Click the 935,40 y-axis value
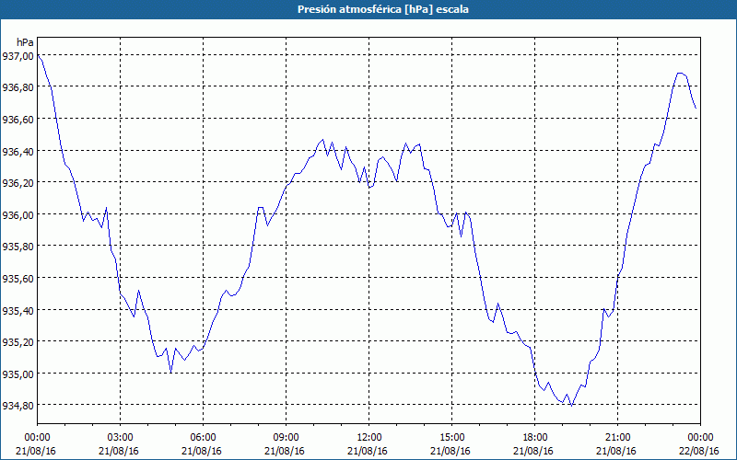Viewport: 737px width, 460px height. point(18,310)
